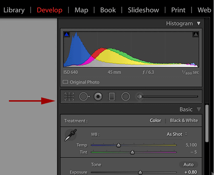Set treatment to Black & White

coord(184,120)
